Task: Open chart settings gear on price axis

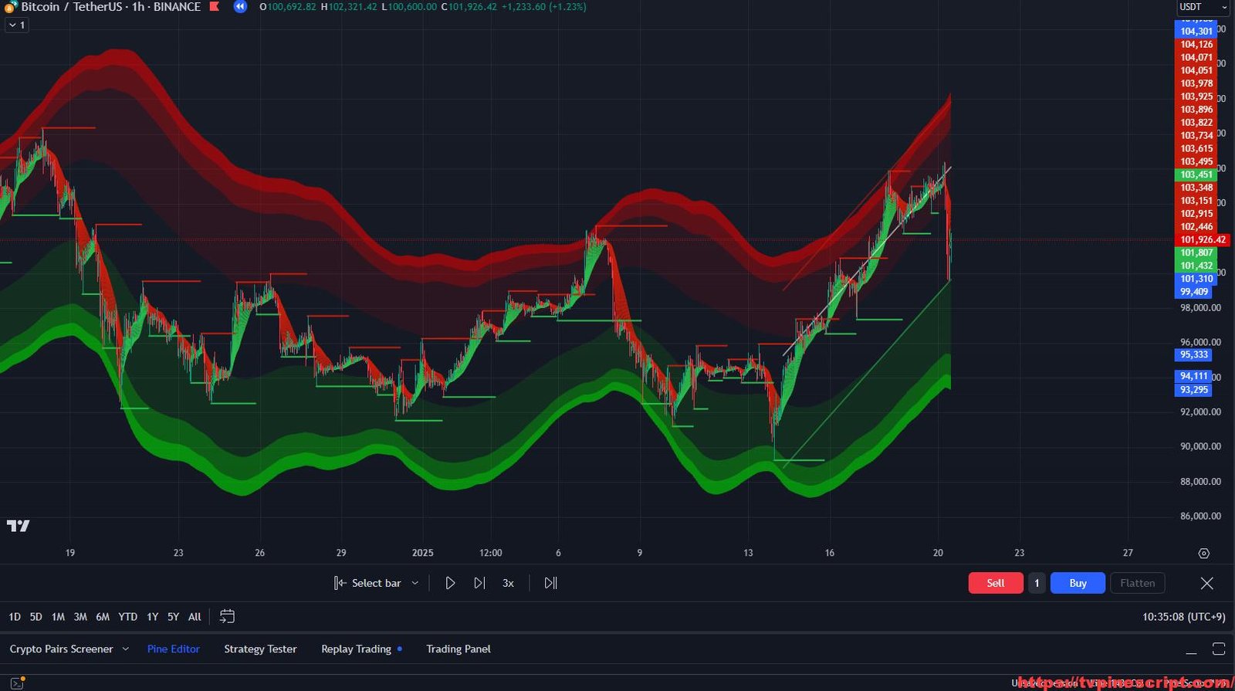Action: 1203,554
